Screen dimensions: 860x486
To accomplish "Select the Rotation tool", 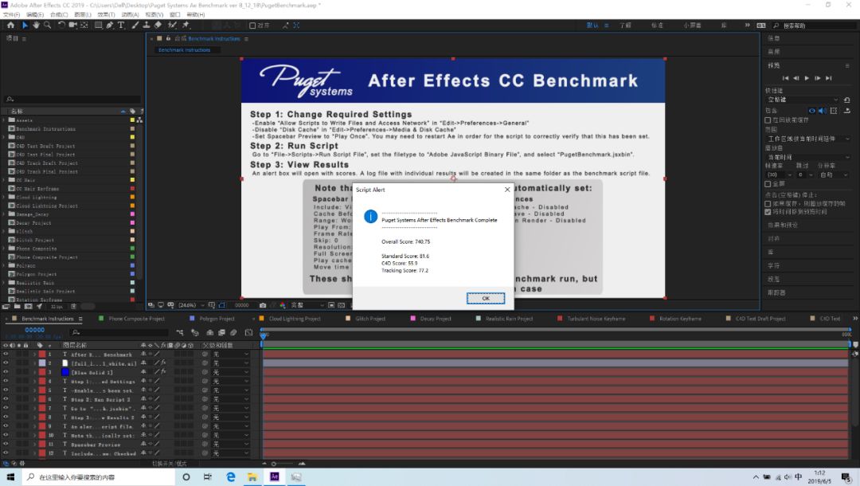I will [x=62, y=25].
